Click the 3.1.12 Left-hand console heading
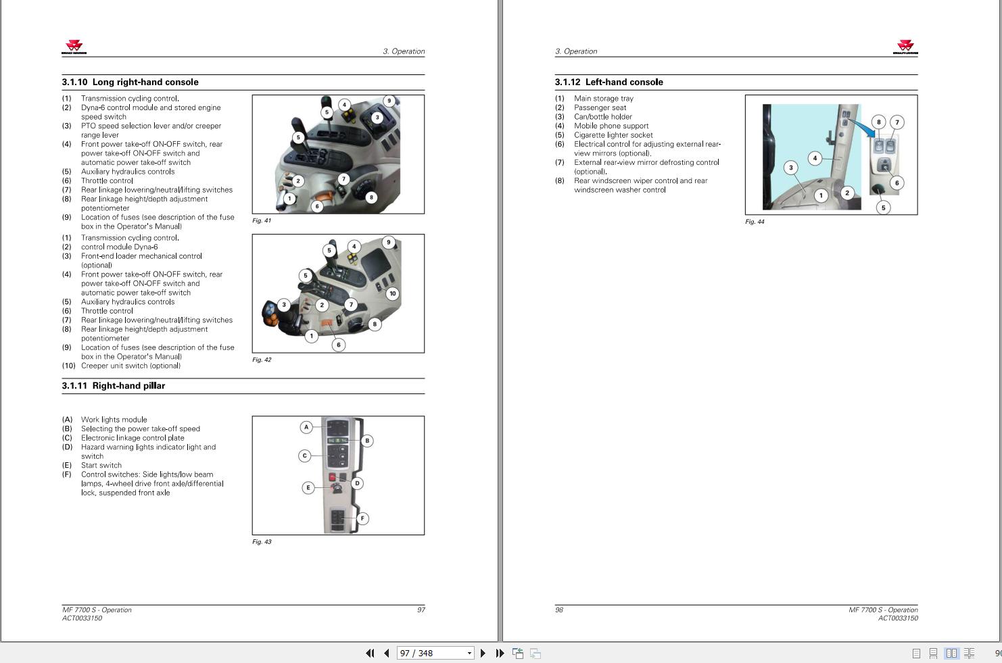This screenshot has height=663, width=1002. click(x=609, y=82)
